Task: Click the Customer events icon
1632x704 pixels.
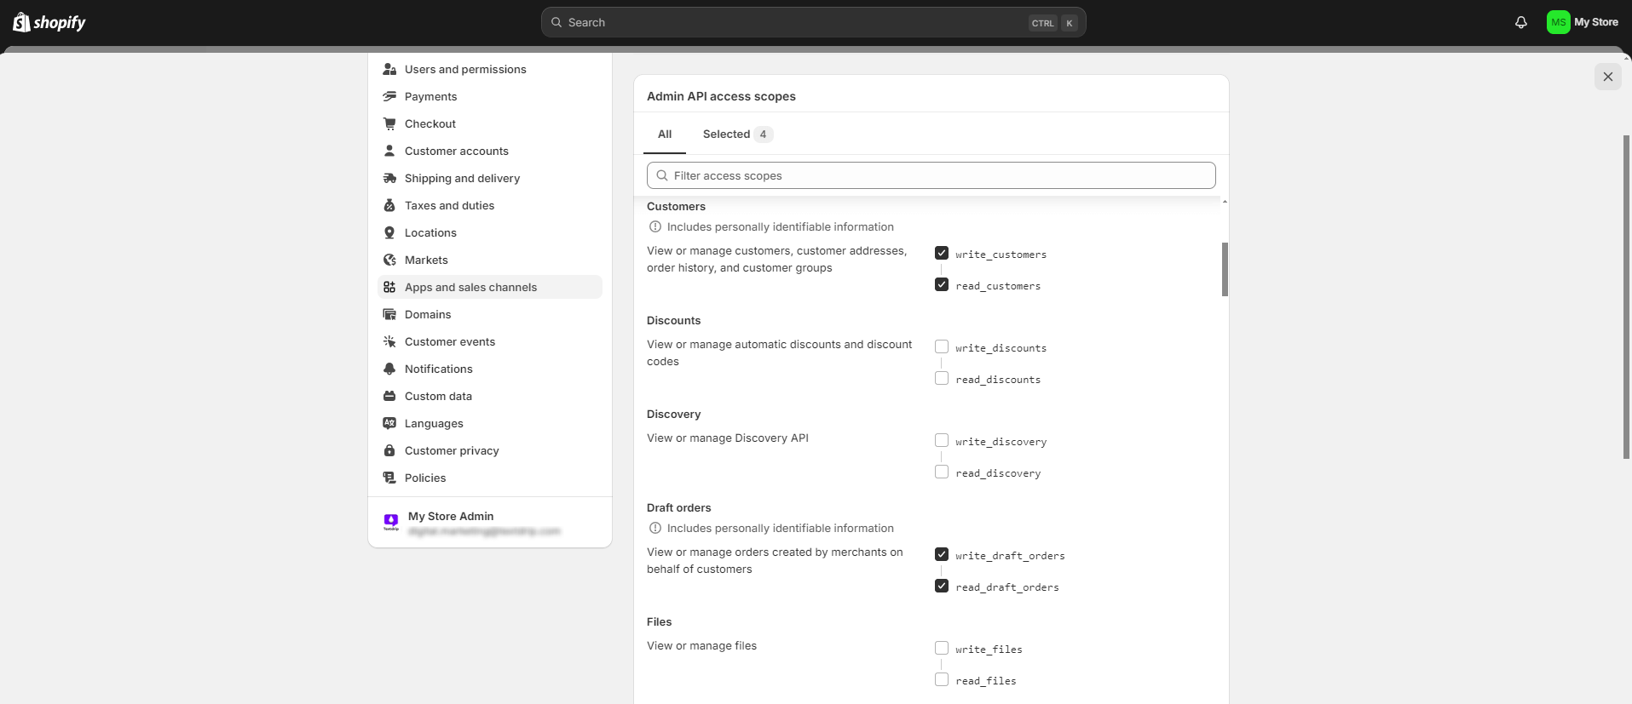Action: point(389,341)
